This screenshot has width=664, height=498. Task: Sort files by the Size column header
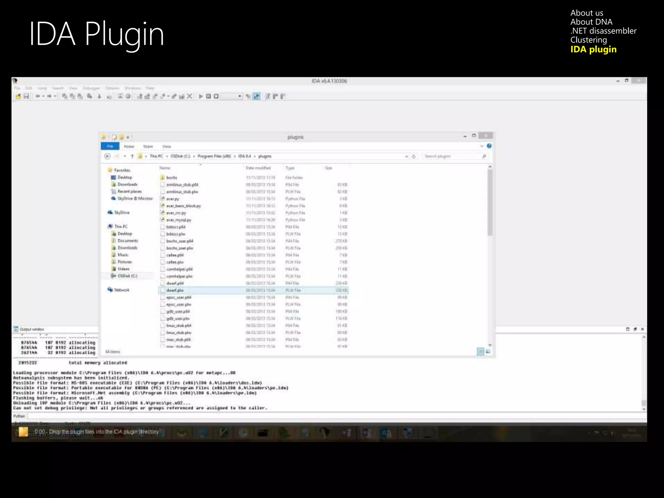[x=329, y=168]
